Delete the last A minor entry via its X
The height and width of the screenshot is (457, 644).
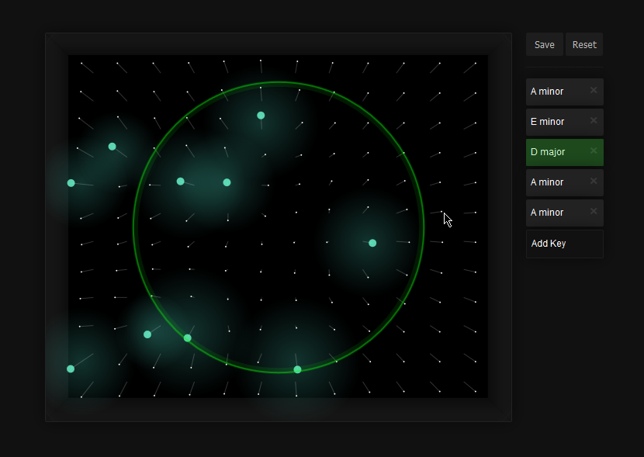coord(594,211)
